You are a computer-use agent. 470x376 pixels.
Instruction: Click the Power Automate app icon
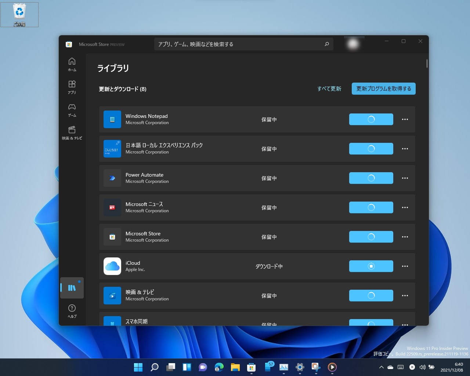112,178
